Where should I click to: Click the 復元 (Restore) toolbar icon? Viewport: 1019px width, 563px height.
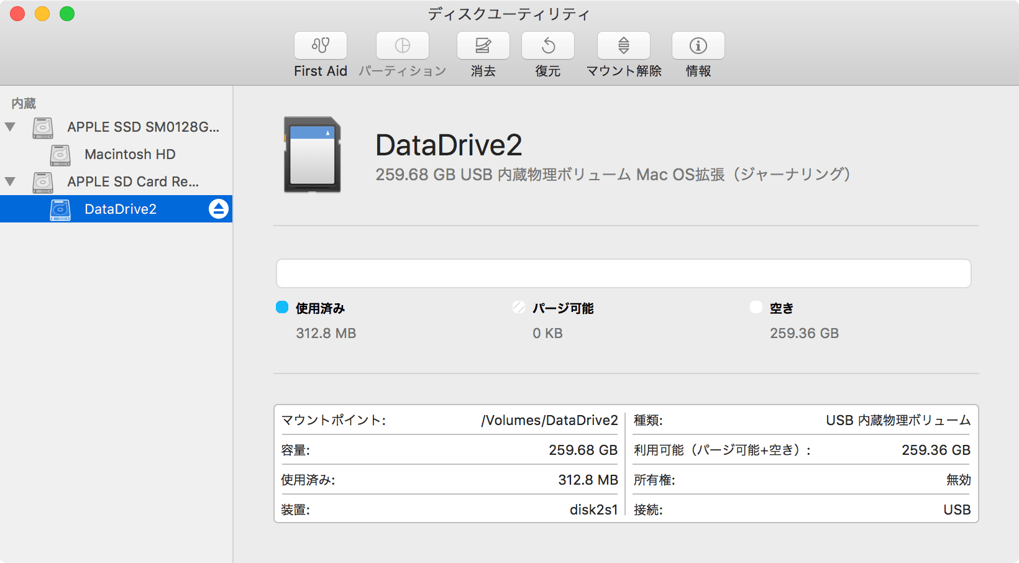(x=548, y=45)
